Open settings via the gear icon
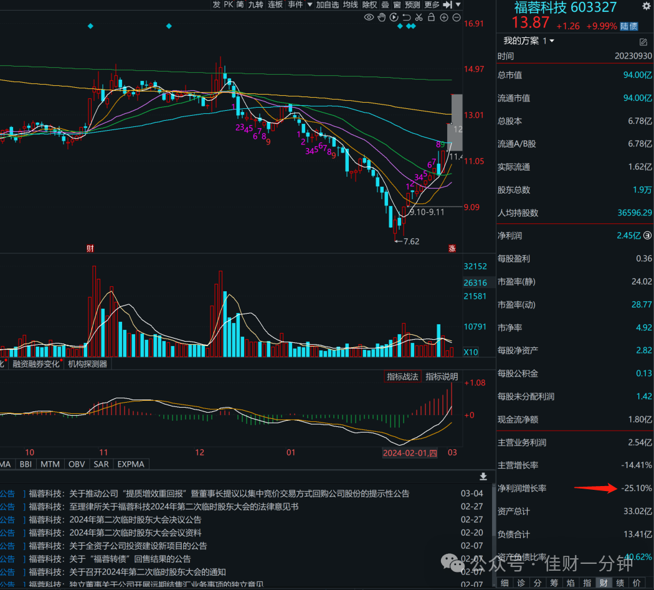The width and height of the screenshot is (654, 590). pos(647,6)
